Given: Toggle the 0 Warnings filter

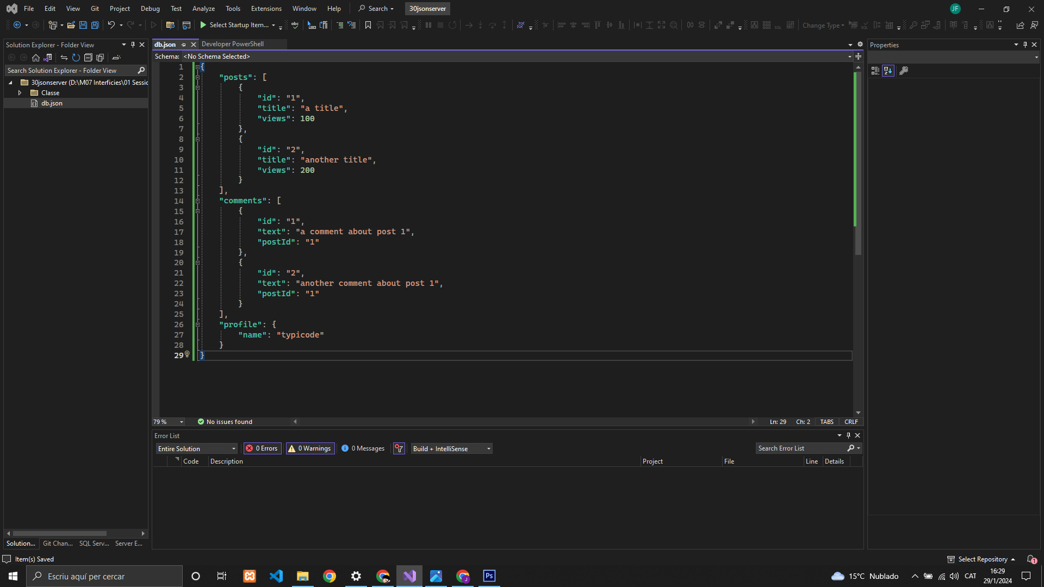Looking at the screenshot, I should pos(309,448).
